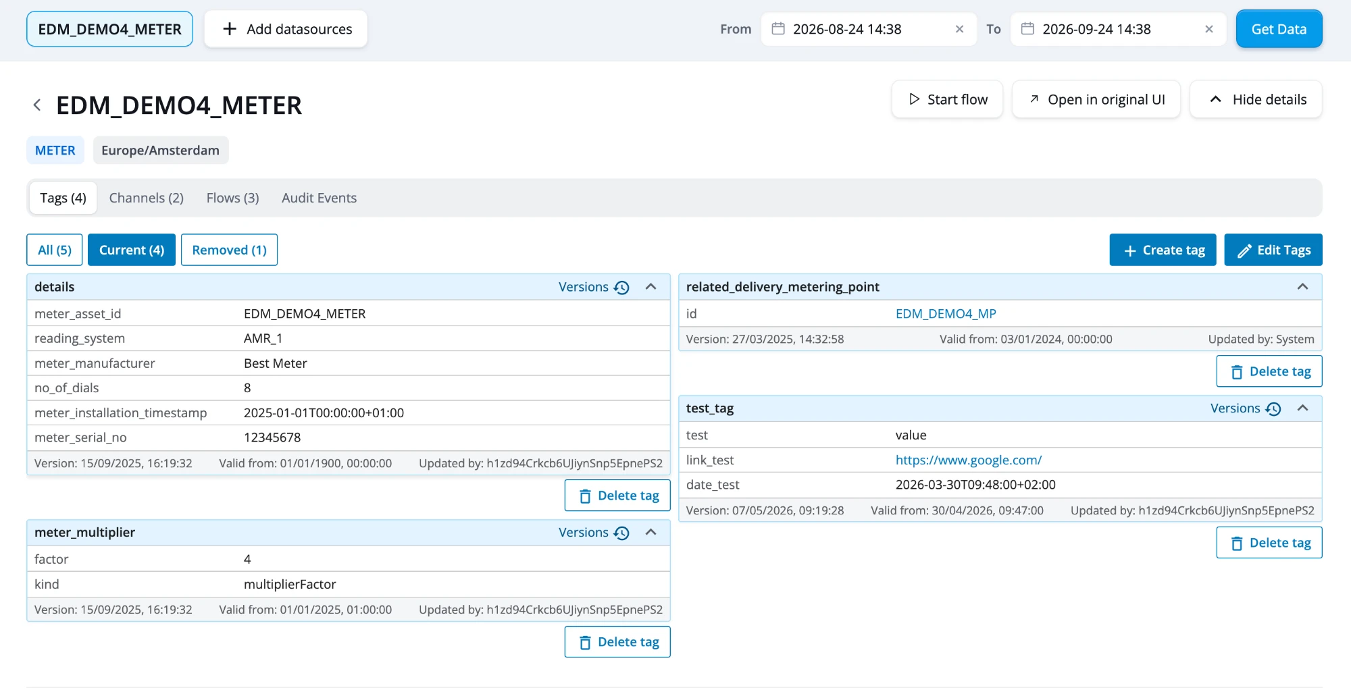Hide details with the chevron button

1256,99
